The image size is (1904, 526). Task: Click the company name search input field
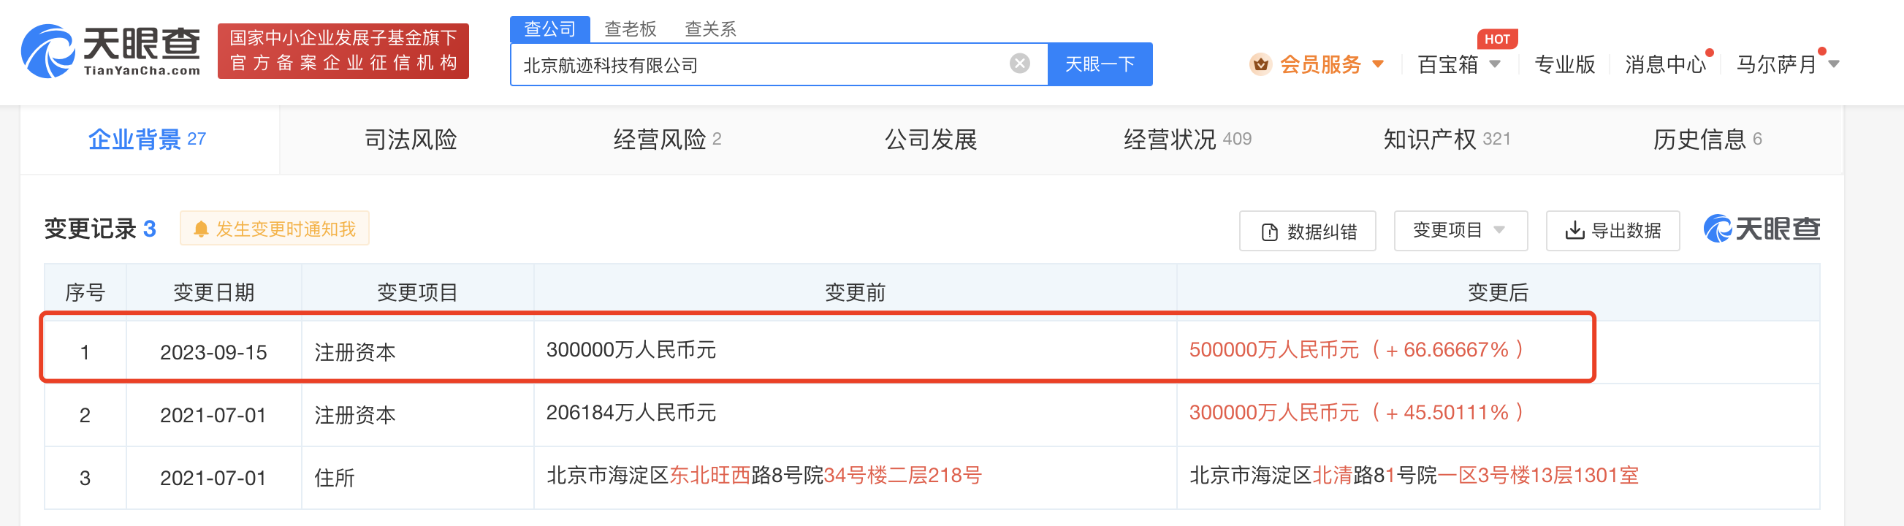click(761, 65)
